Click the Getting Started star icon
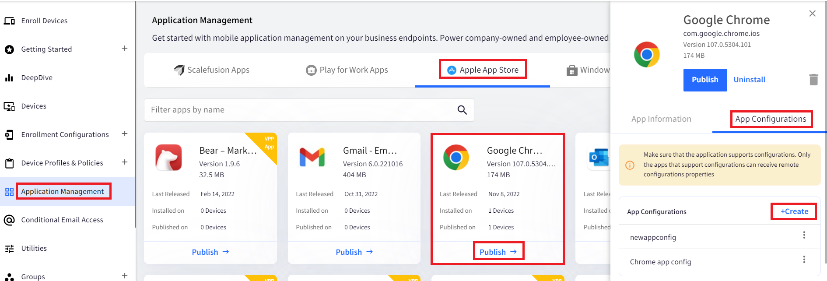Screen dimensions: 827x281 (x=9, y=49)
